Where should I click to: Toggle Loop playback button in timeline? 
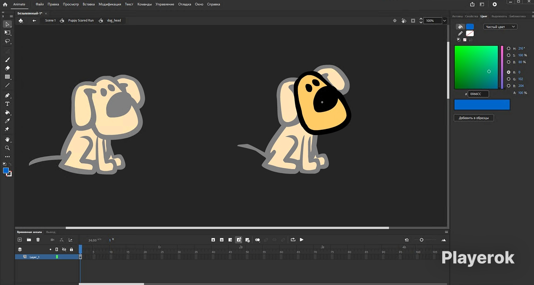click(293, 240)
